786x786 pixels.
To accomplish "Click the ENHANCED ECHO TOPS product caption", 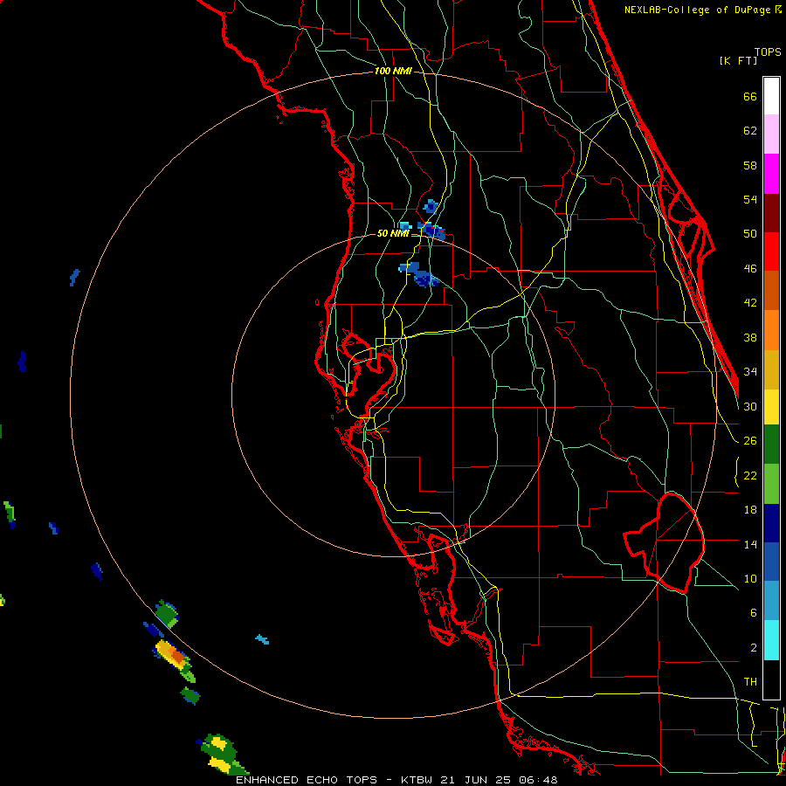I will tap(307, 780).
